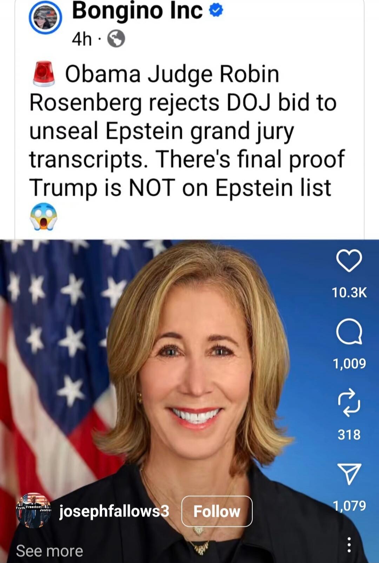
Task: Tap Bongino Inc profile avatar
Action: click(46, 17)
